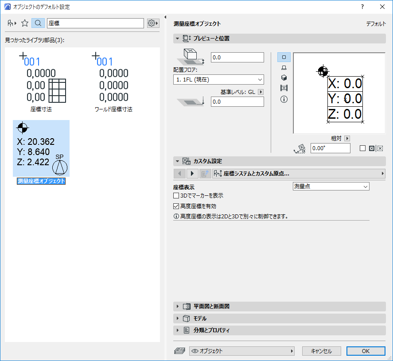The height and width of the screenshot is (361, 393).
Task: Collapse the プレビューと位置 panel
Action: point(177,39)
